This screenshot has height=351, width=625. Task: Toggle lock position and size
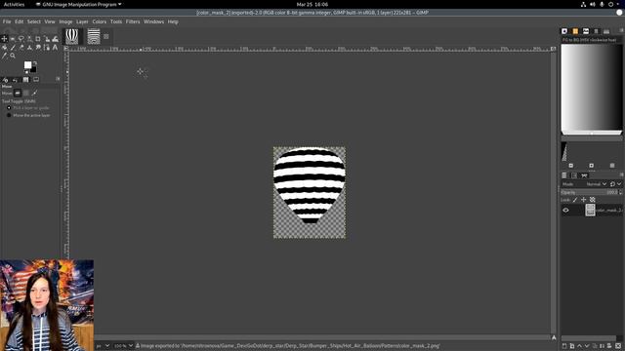pos(584,200)
